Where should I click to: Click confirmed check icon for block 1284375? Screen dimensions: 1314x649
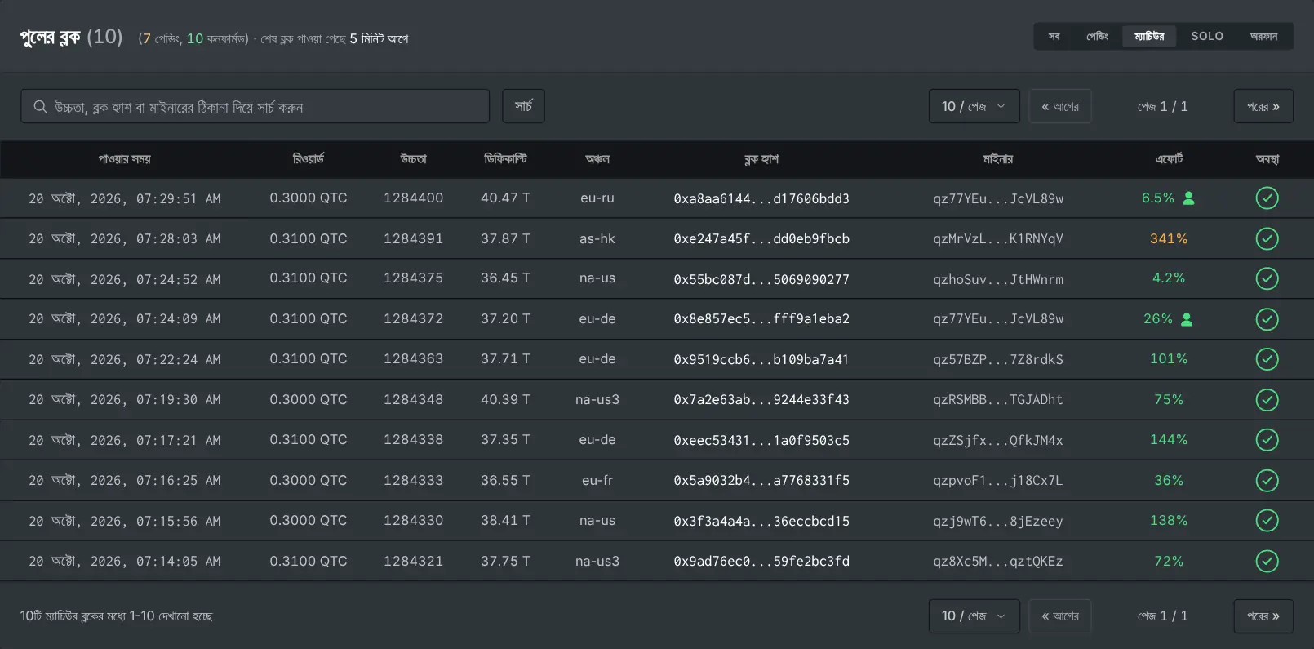[1267, 278]
